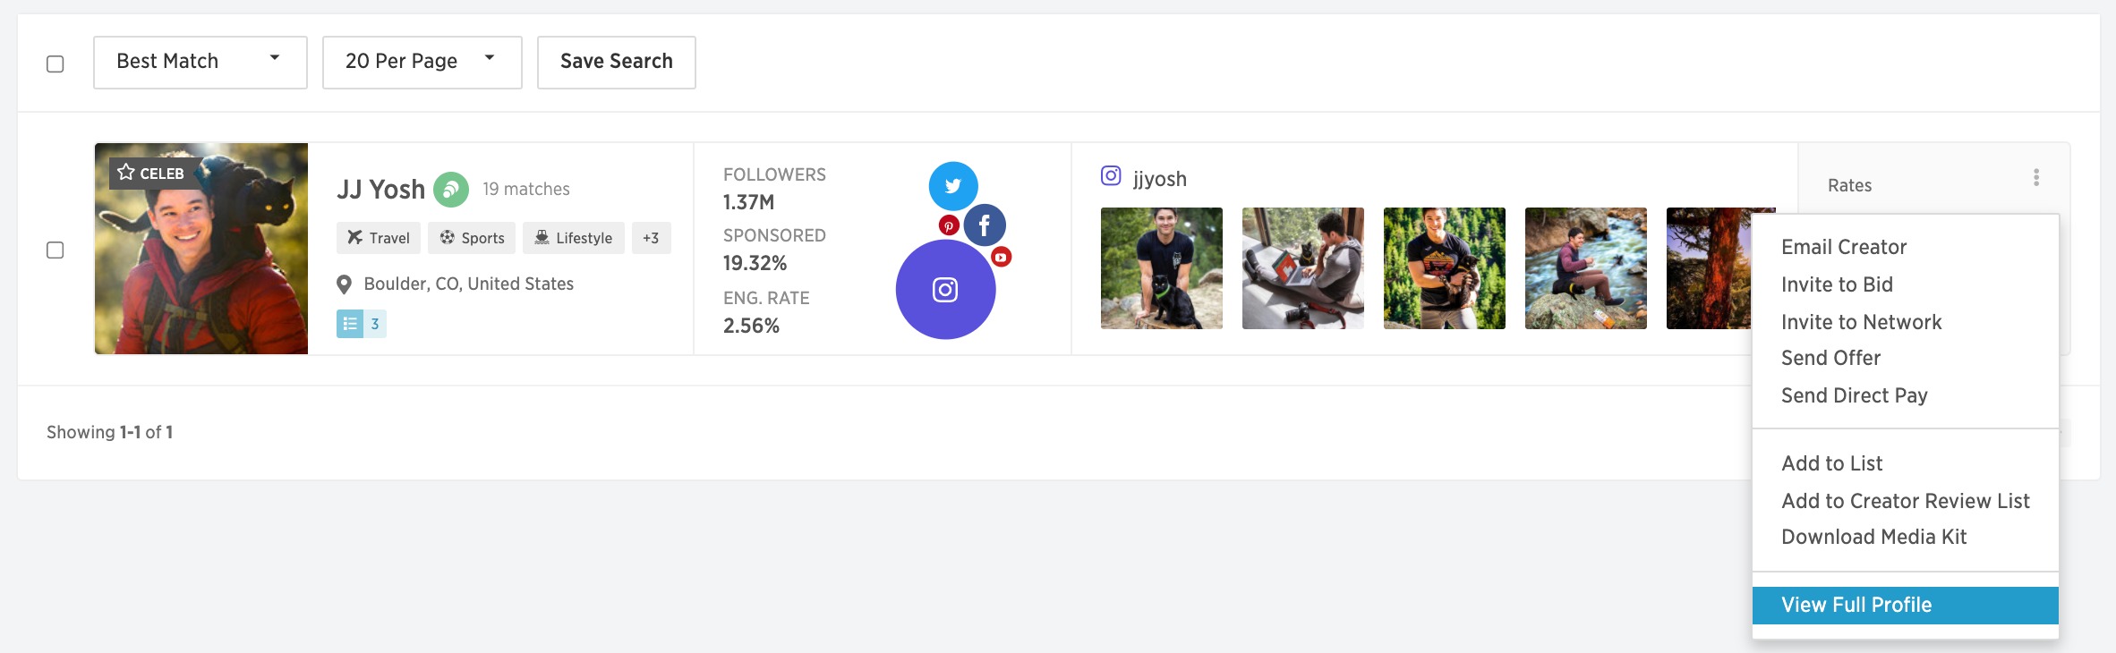Click the Instagram icon beside jjyosh

point(1111,176)
